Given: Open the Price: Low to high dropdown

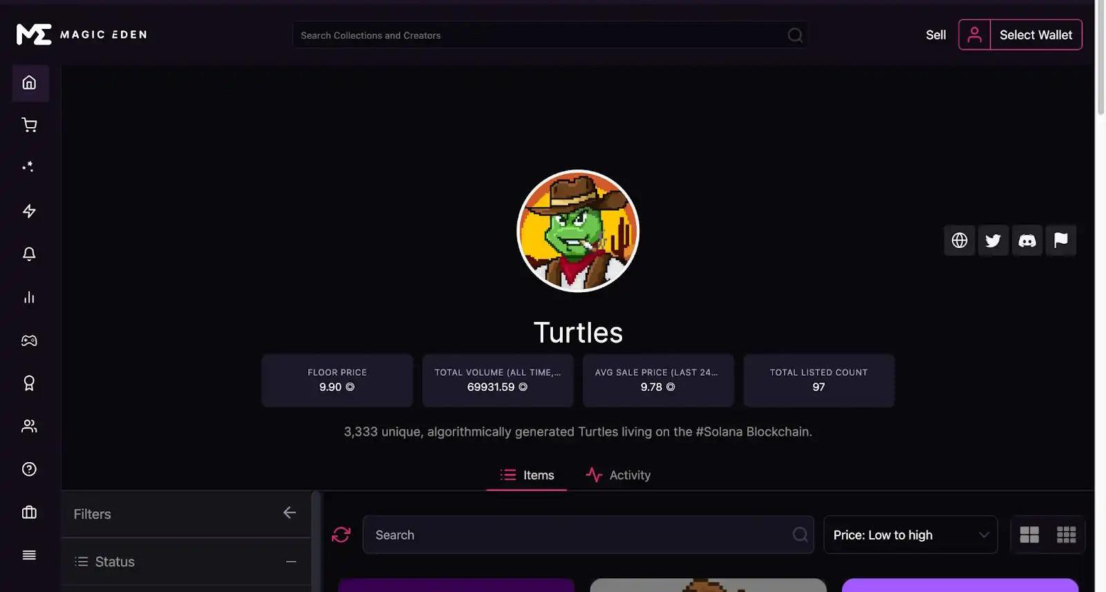Looking at the screenshot, I should (x=910, y=535).
